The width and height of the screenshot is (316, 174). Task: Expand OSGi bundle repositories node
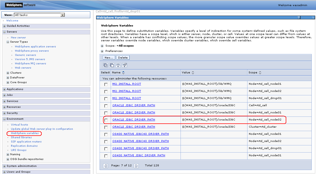point(8,159)
